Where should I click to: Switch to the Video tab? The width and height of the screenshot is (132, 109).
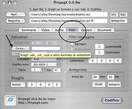(45, 30)
